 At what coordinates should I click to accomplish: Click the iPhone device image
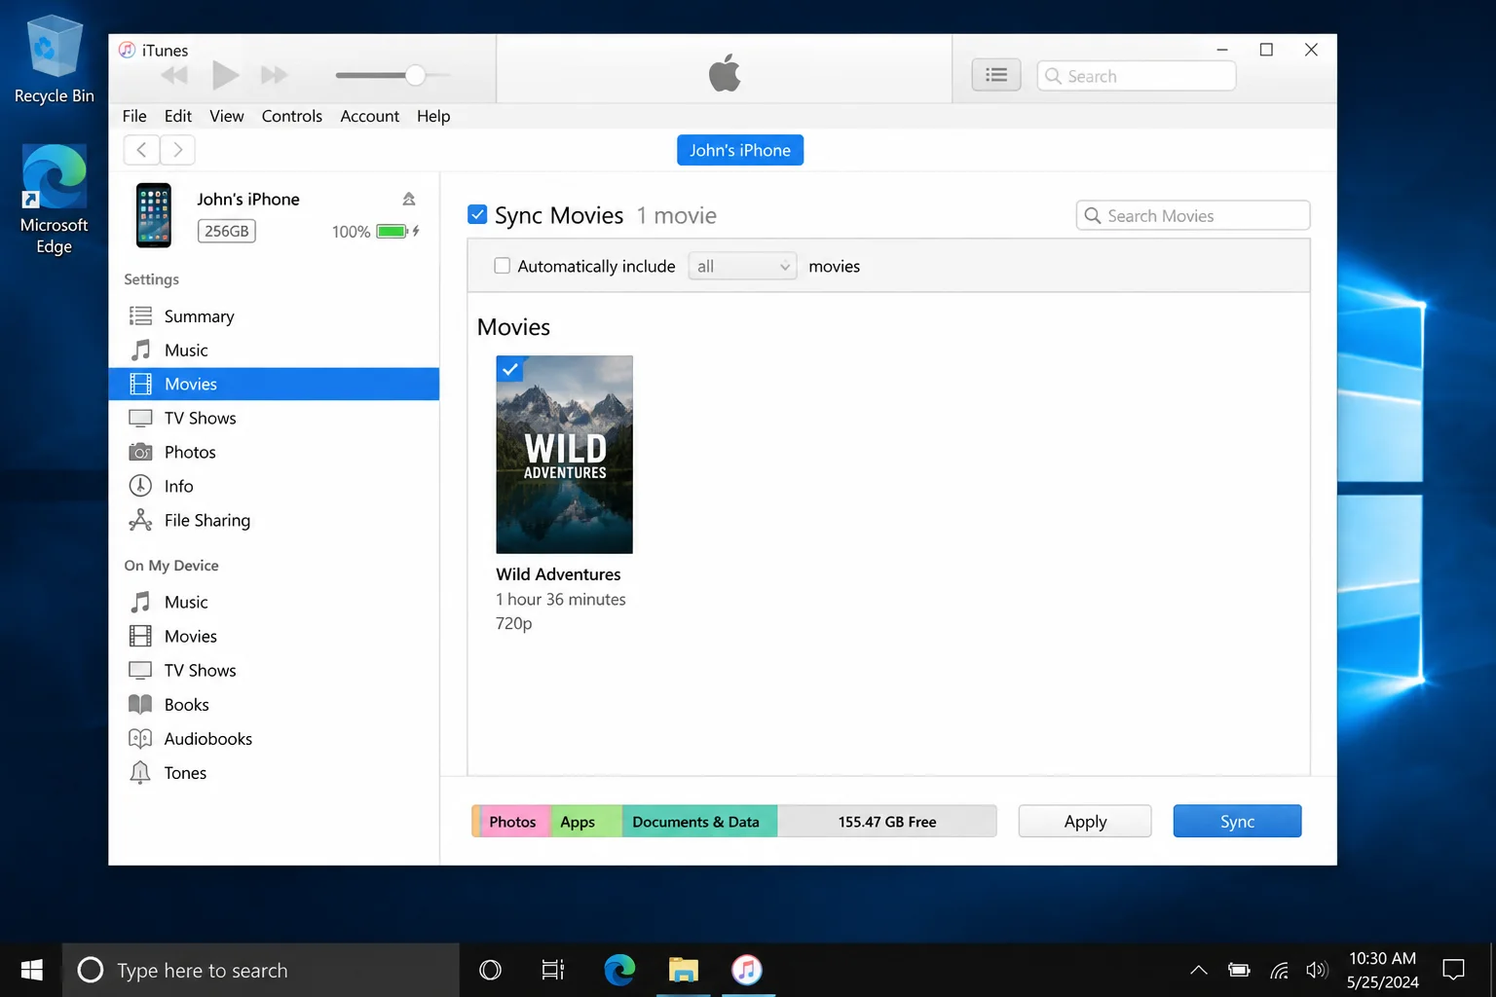154,215
